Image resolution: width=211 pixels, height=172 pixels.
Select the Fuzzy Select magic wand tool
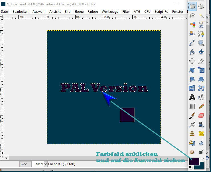point(201,16)
